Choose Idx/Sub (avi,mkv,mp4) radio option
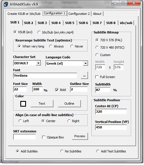The height and width of the screenshot is (165, 144). 55,32
